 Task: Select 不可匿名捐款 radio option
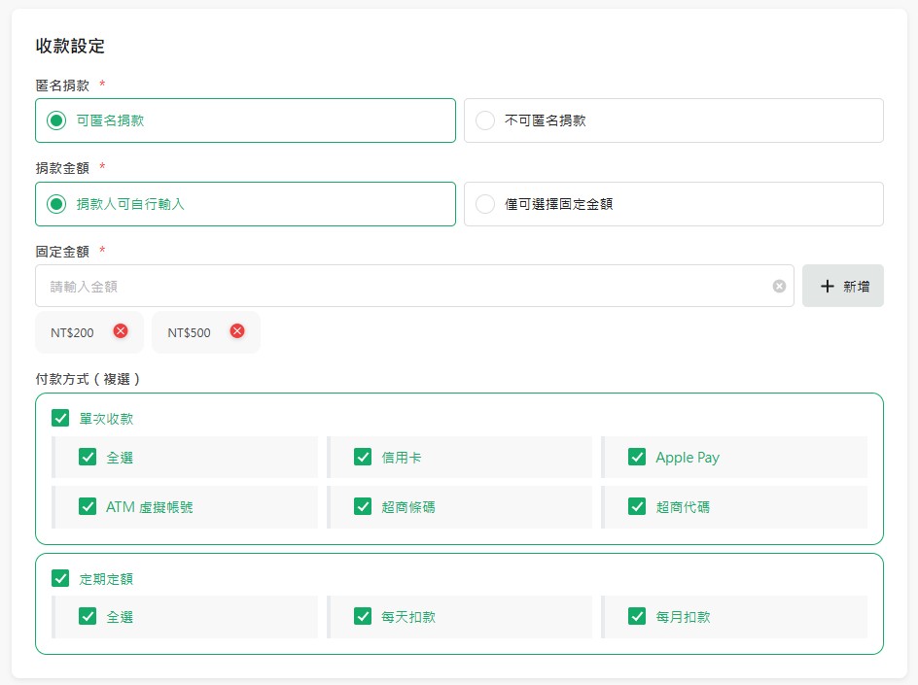click(485, 121)
